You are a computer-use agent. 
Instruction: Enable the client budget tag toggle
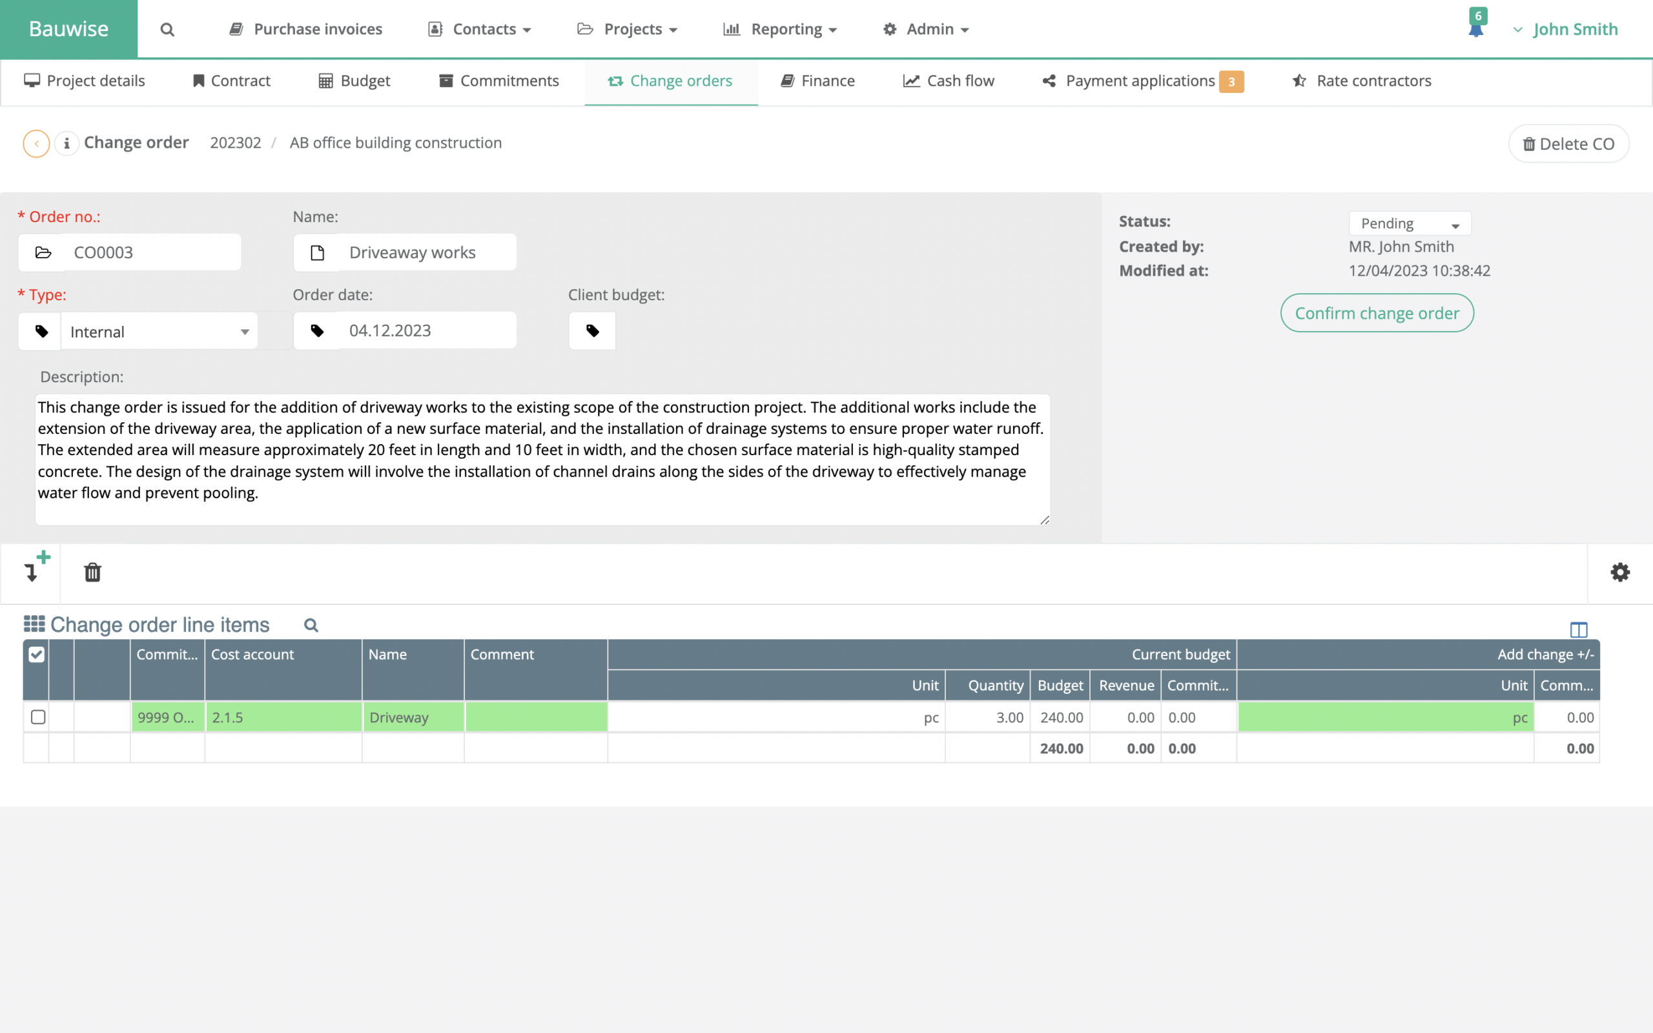pyautogui.click(x=593, y=331)
